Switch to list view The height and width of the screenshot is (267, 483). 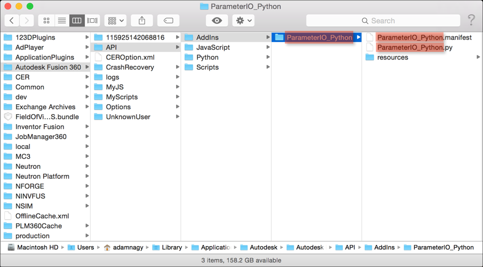click(x=62, y=20)
